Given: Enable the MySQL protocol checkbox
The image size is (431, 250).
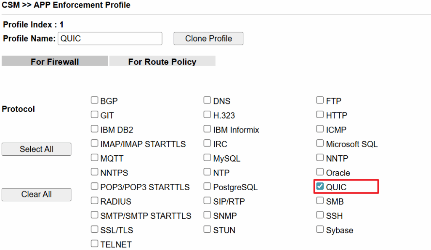Looking at the screenshot, I should (x=207, y=158).
